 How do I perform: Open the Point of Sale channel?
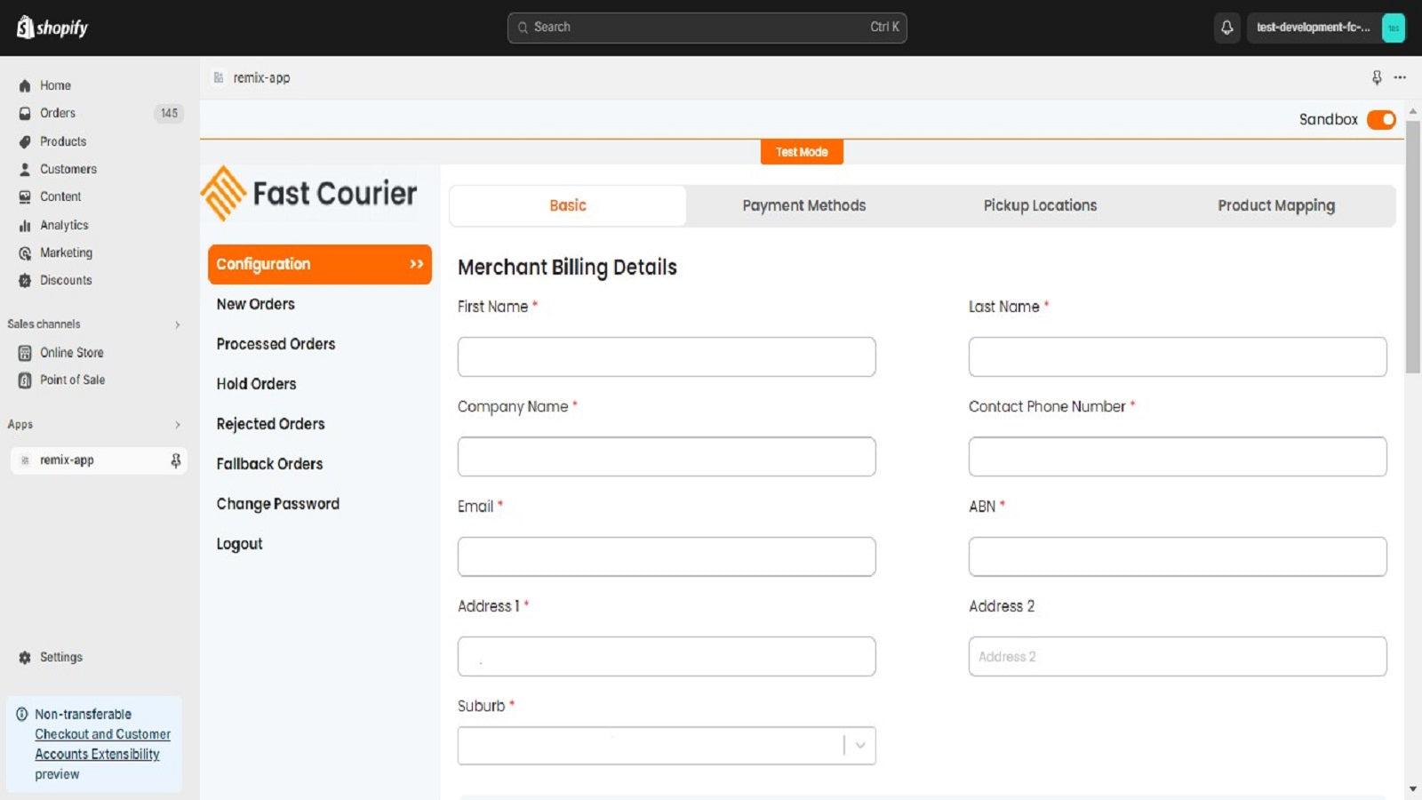72,380
